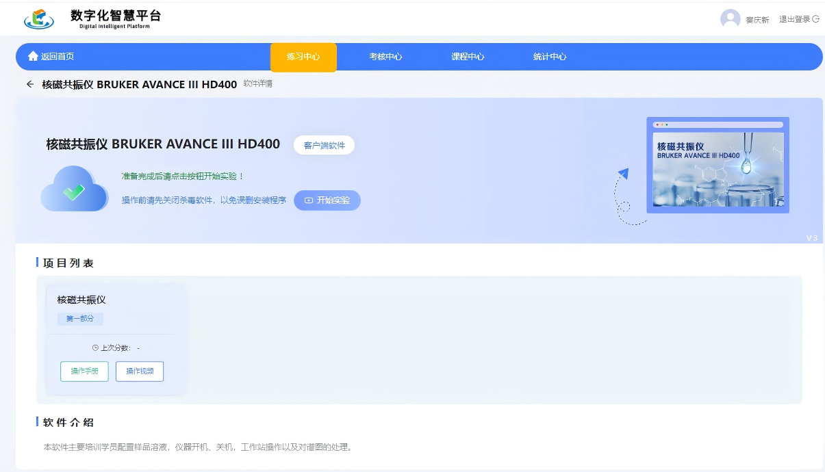Click the power icon beside 退出登录

(815, 19)
